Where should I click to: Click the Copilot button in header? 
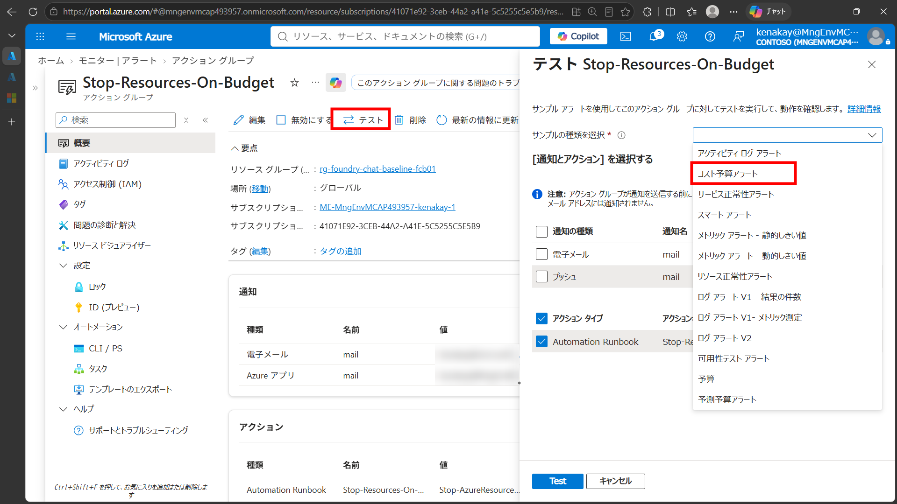pyautogui.click(x=578, y=36)
